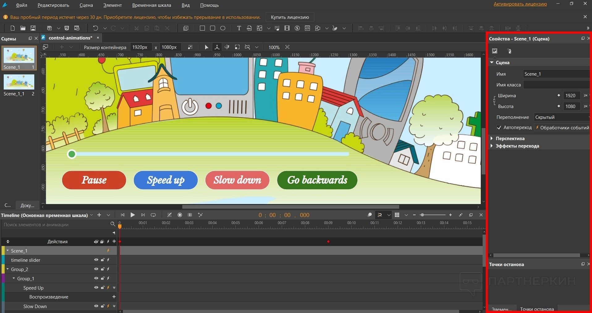Click the Купить лицензию button
Image resolution: width=592 pixels, height=313 pixels.
290,17
